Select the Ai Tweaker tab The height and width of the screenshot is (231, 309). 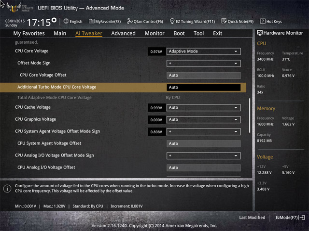pyautogui.click(x=89, y=33)
